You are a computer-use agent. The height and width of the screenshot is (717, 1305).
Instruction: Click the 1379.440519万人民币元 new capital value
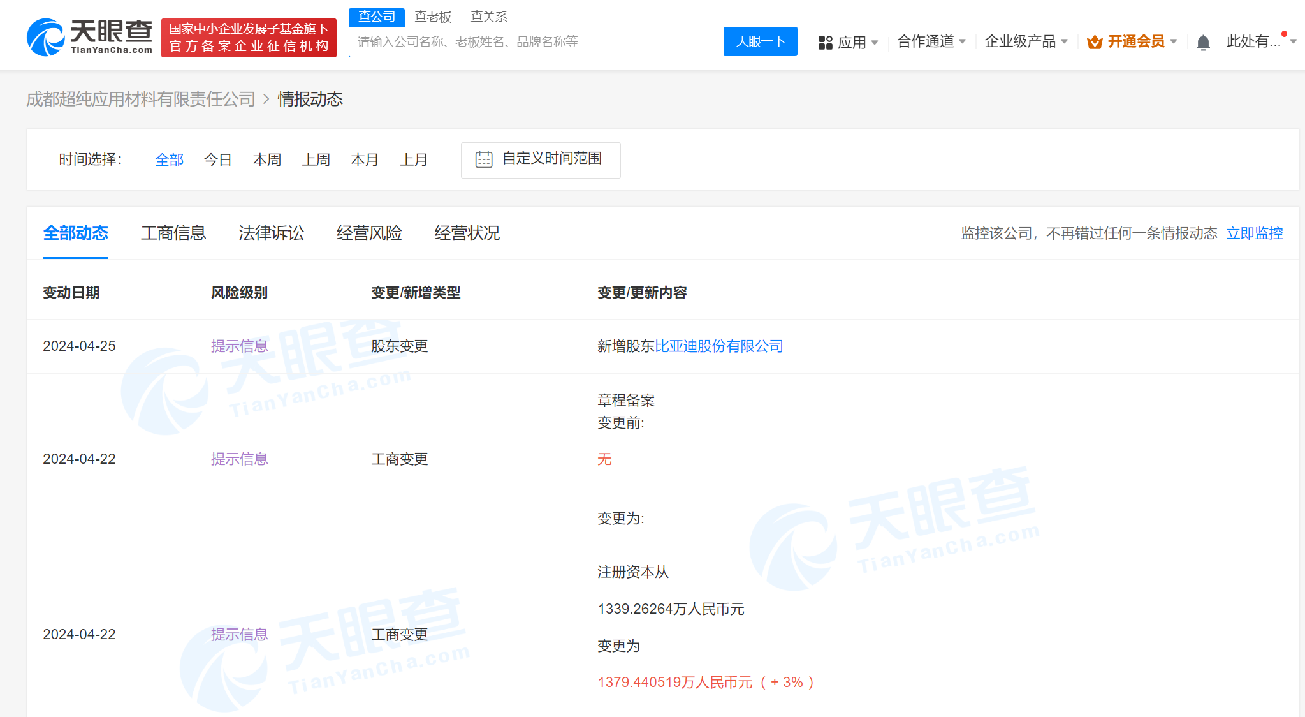pos(675,683)
